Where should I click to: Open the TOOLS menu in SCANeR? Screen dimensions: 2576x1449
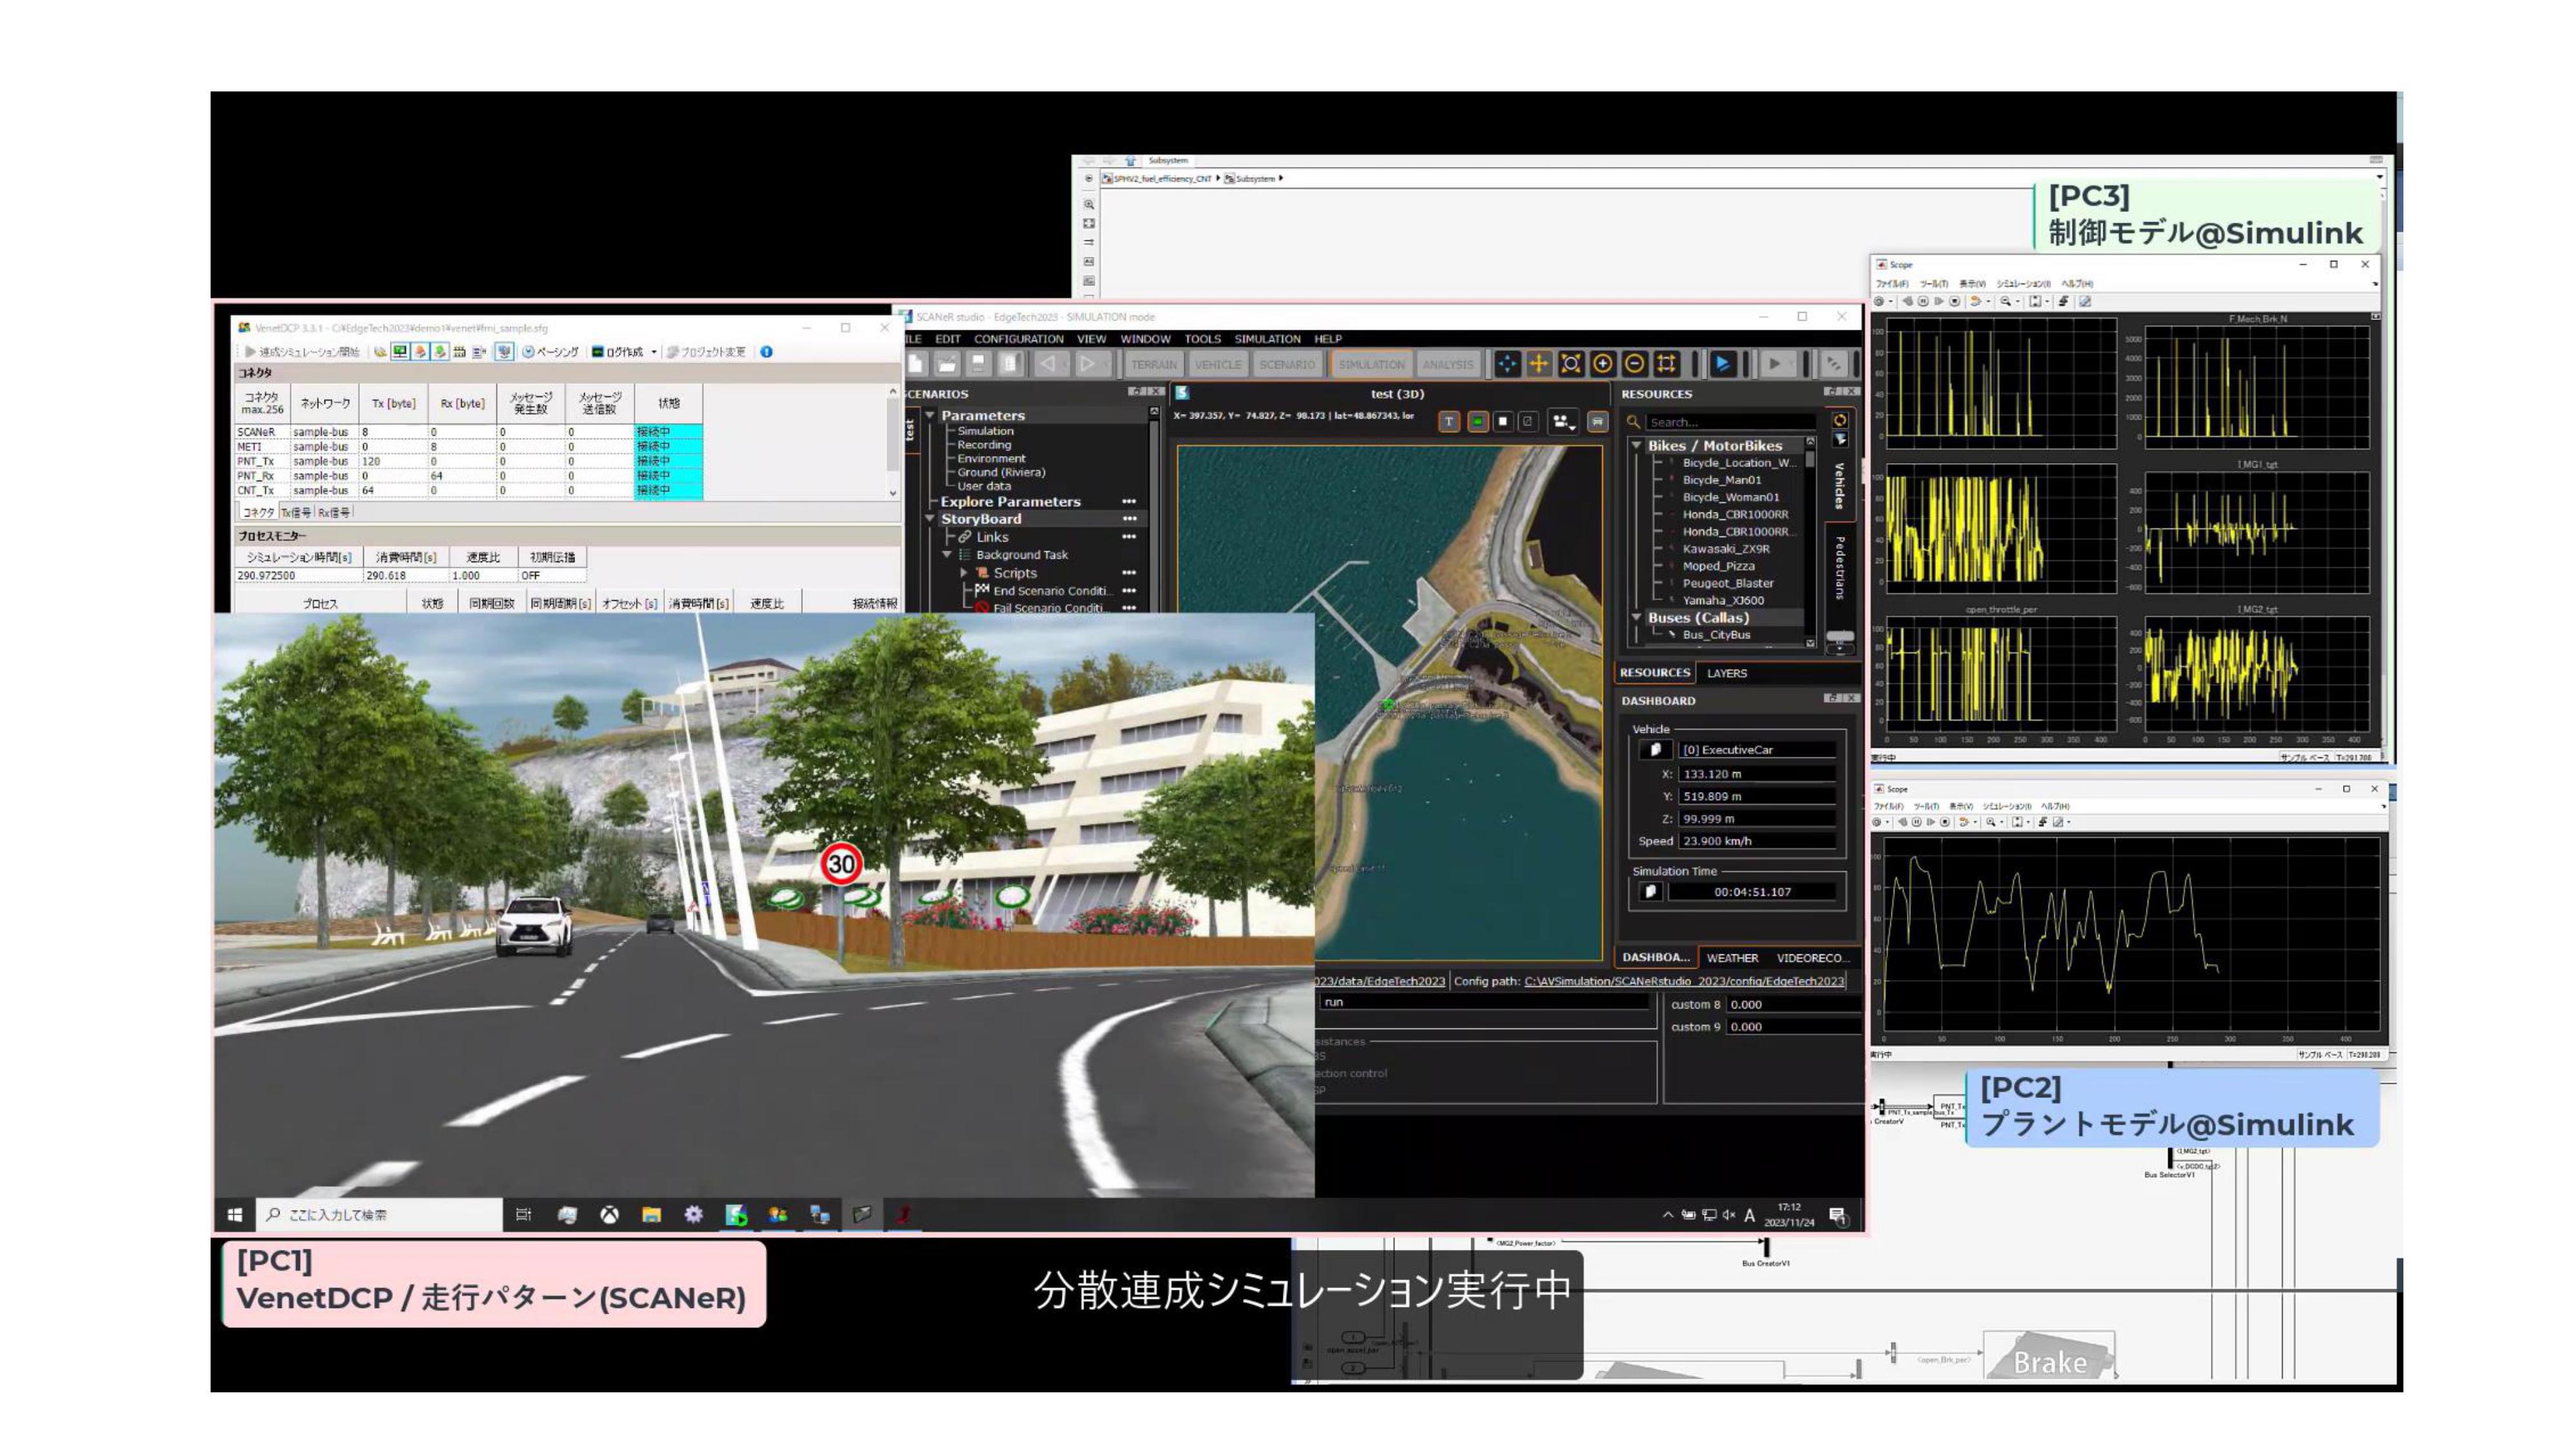[x=1202, y=339]
